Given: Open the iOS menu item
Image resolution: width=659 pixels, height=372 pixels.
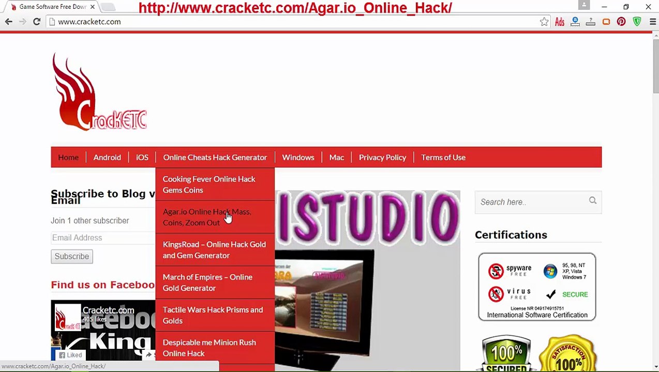Looking at the screenshot, I should click(x=142, y=157).
